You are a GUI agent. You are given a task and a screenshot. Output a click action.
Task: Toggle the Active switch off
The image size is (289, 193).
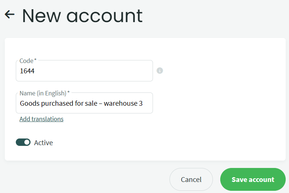pyautogui.click(x=23, y=143)
